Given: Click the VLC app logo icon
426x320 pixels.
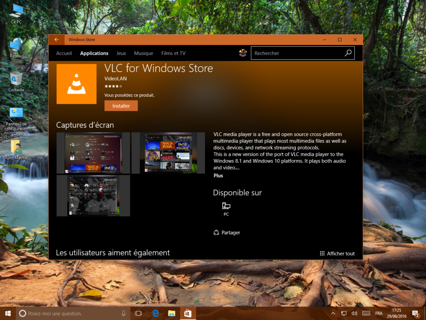Looking at the screenshot, I should coord(77,83).
